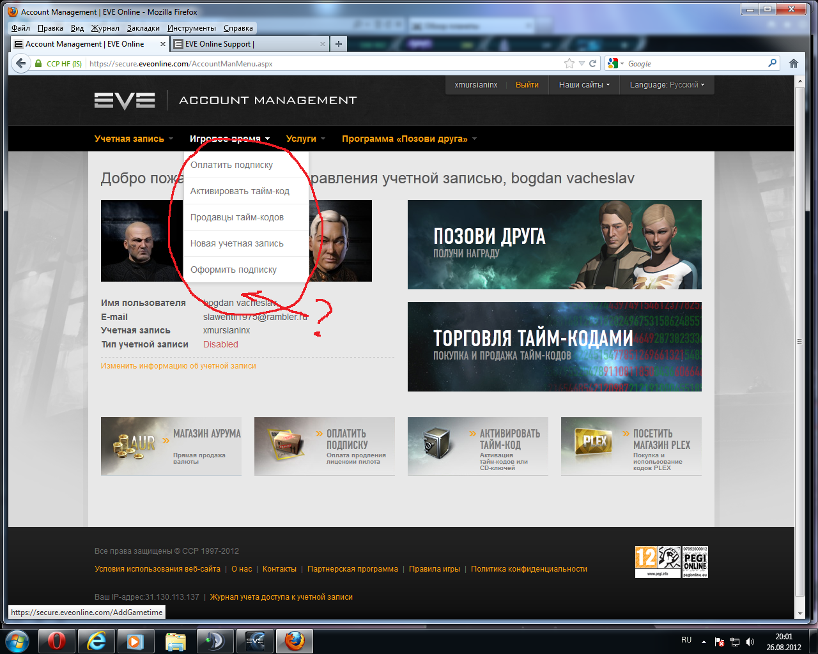
Task: Open the Firefox home page icon
Action: click(793, 63)
